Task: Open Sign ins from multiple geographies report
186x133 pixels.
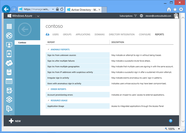Action: tap(77, 66)
